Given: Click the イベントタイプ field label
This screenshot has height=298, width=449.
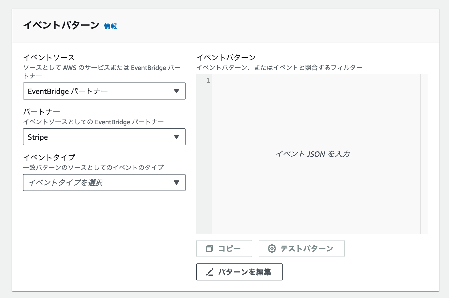Looking at the screenshot, I should point(49,158).
